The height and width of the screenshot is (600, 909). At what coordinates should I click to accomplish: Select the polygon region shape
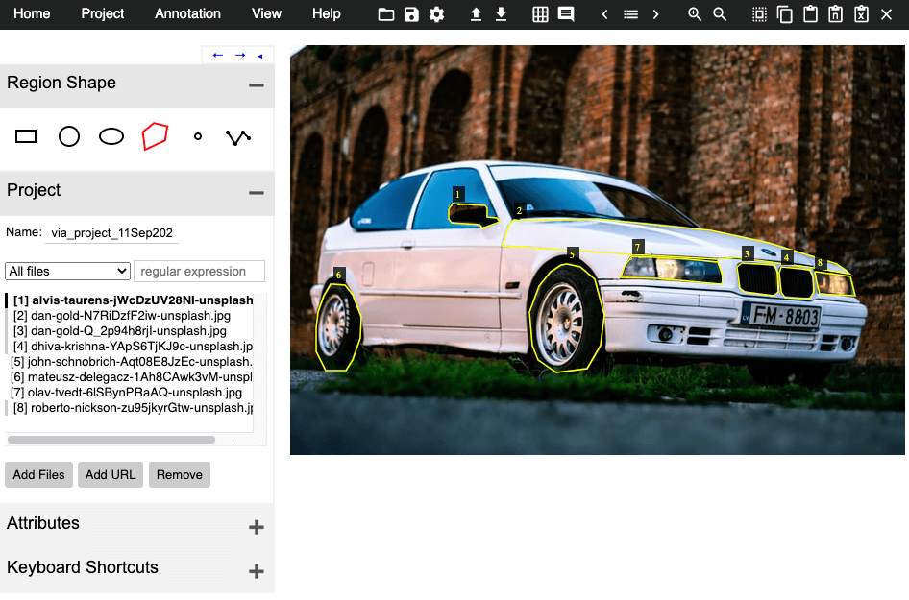tap(155, 136)
